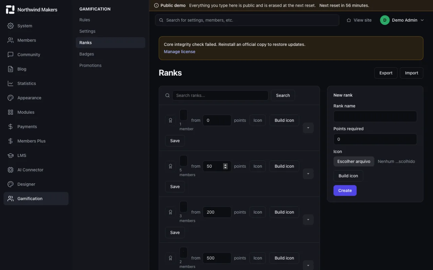Open AI Connector via its chip icon
The width and height of the screenshot is (433, 270).
pyautogui.click(x=10, y=170)
